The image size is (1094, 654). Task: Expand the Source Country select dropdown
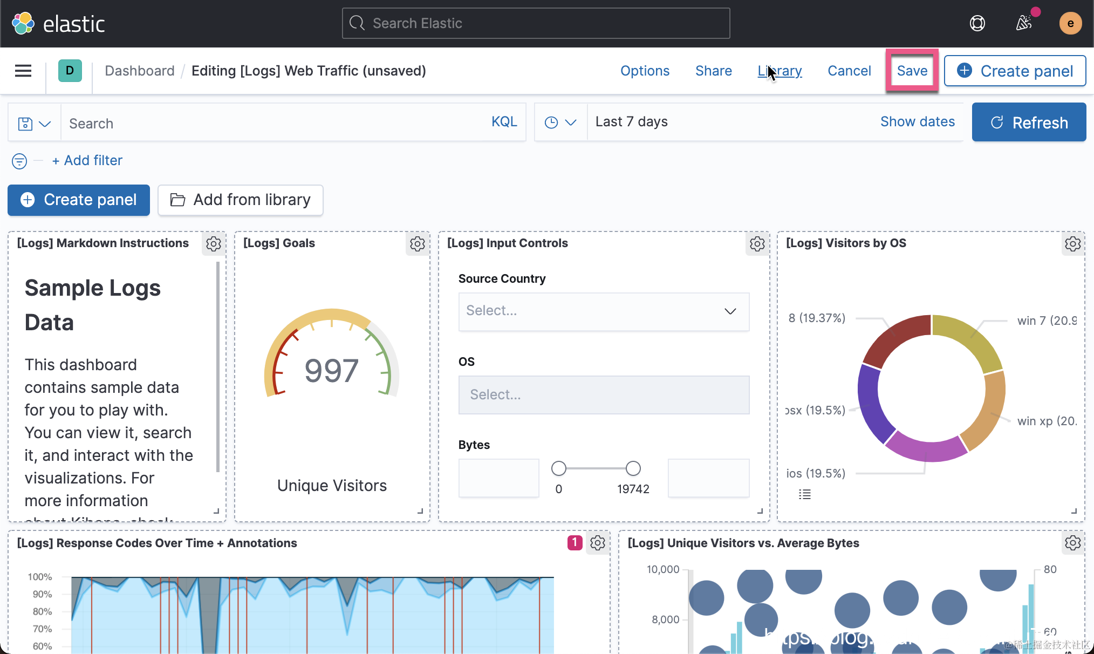coord(603,311)
